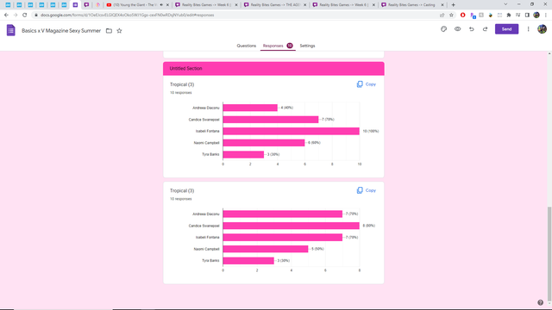Click Naomi Campbell label in second chart
Viewport: 552px width, 310px height.
tap(206, 249)
